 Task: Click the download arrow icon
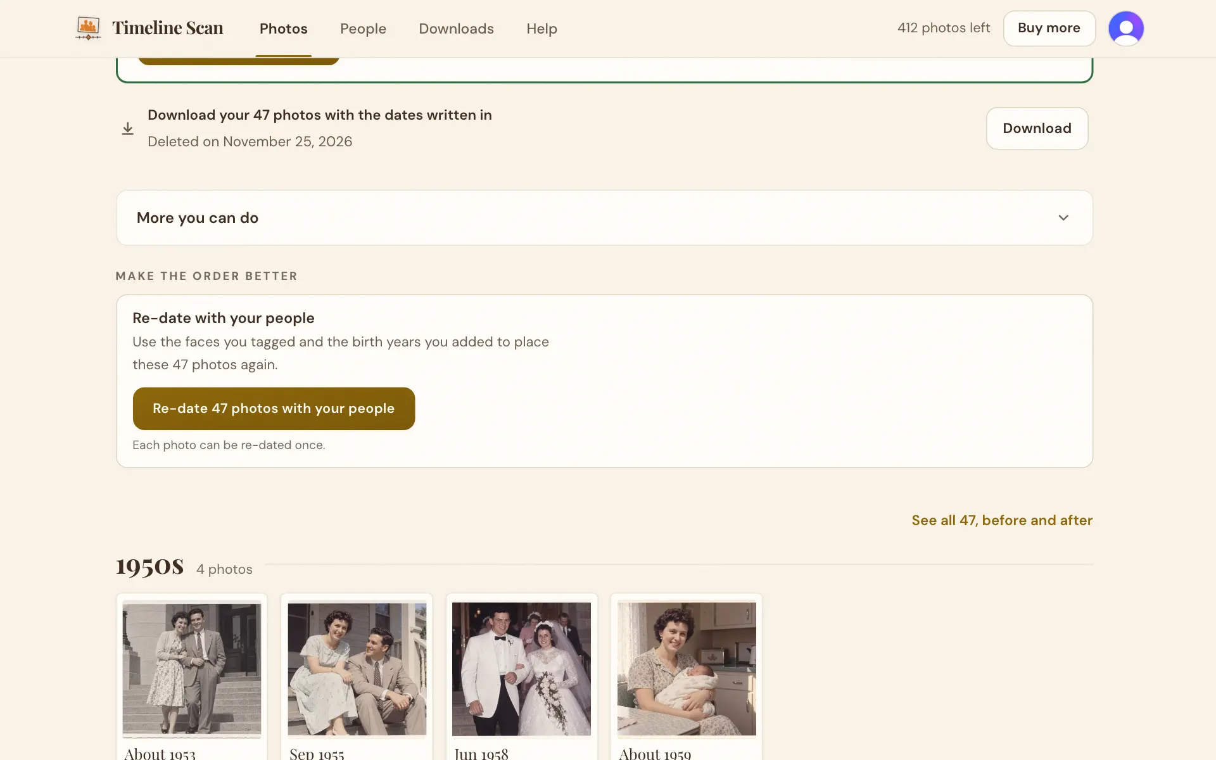pyautogui.click(x=127, y=129)
